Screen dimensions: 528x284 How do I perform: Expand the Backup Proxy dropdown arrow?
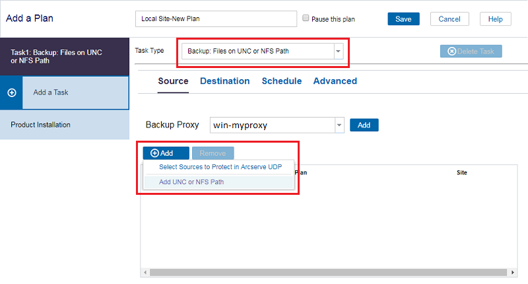(339, 125)
